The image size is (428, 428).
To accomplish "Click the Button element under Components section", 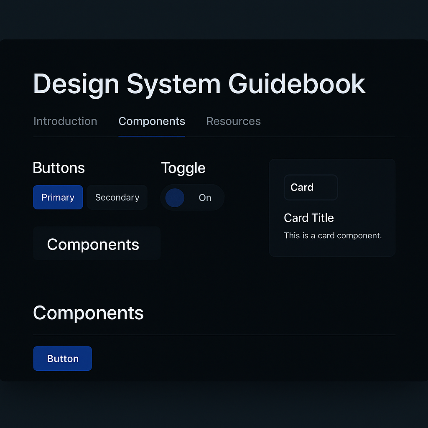I will click(62, 358).
